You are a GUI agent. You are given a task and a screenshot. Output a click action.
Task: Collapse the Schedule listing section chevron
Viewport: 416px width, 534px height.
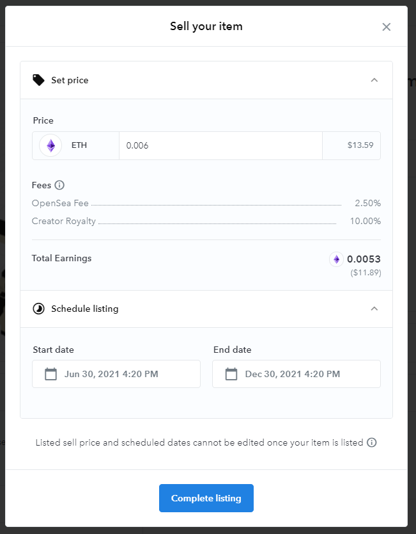click(374, 309)
